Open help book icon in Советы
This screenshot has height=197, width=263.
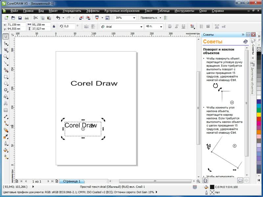[x=245, y=41]
